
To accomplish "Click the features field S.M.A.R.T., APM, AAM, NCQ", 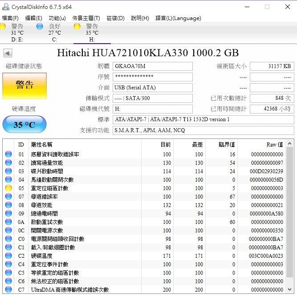I will click(203, 130).
